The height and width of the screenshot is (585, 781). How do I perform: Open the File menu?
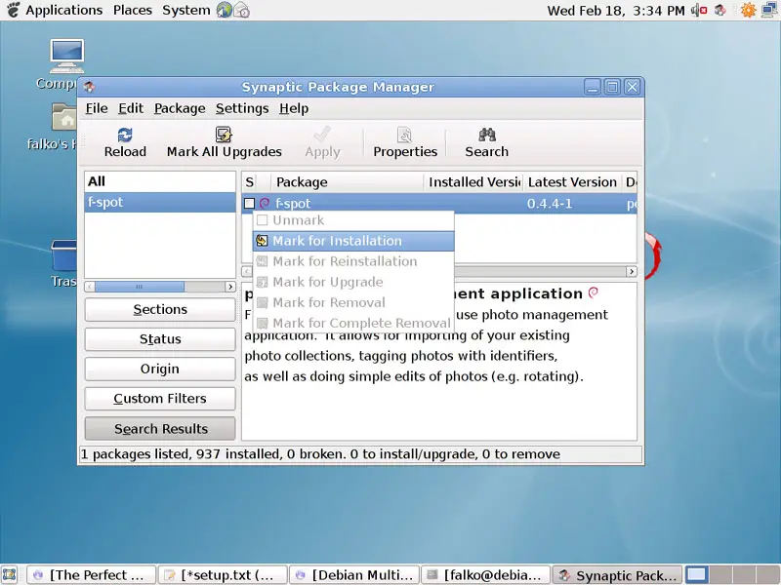(97, 108)
